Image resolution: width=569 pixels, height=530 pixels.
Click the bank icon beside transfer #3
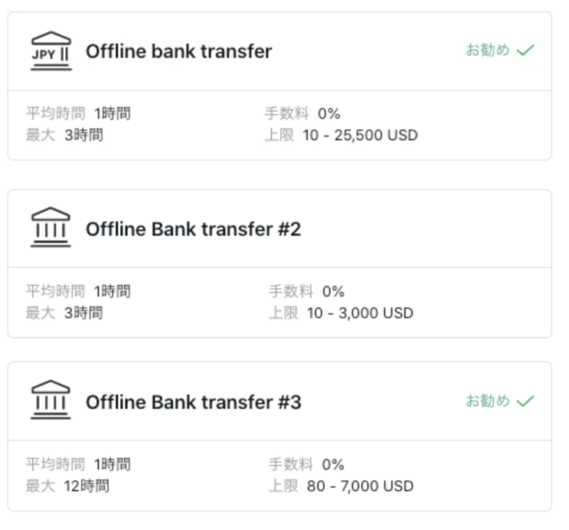coord(51,400)
